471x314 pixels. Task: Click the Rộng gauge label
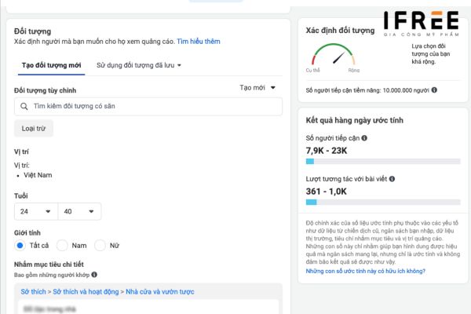click(354, 71)
